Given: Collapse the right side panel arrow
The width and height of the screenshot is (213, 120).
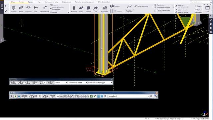Looking at the screenshot, I should point(211,16).
